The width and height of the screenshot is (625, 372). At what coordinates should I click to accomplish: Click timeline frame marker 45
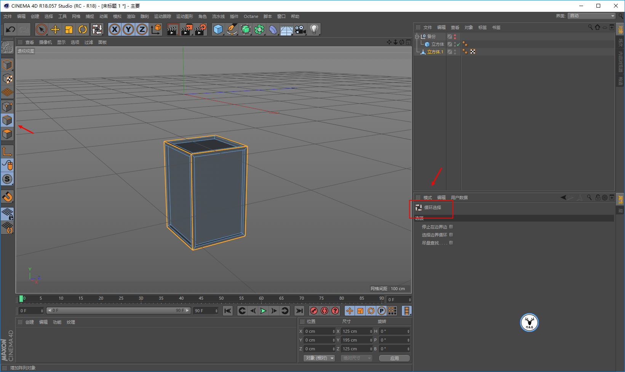(x=201, y=299)
